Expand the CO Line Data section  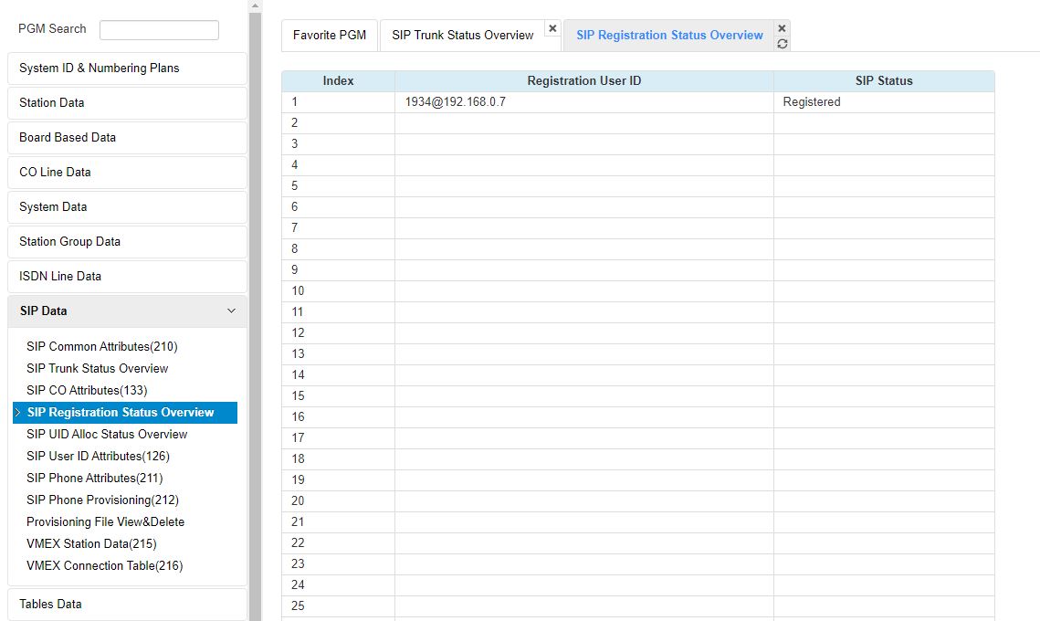[126, 173]
